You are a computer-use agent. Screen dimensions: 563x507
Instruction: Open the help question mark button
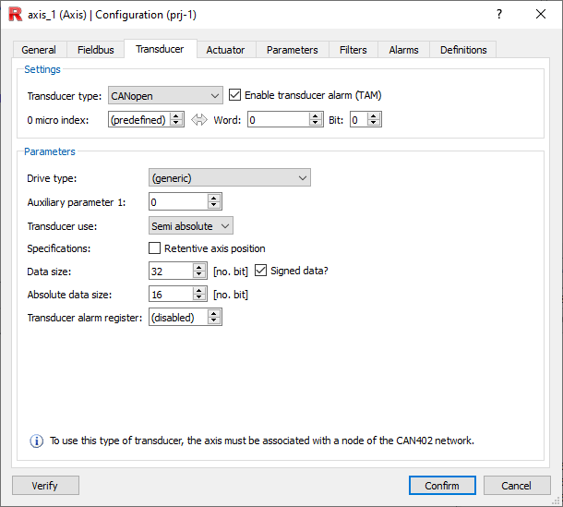point(499,15)
